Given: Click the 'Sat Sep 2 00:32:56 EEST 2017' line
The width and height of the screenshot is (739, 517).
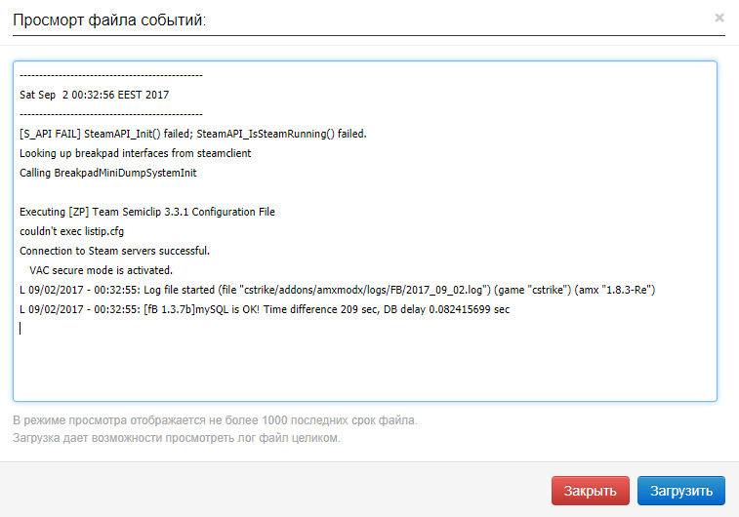Looking at the screenshot, I should point(95,95).
